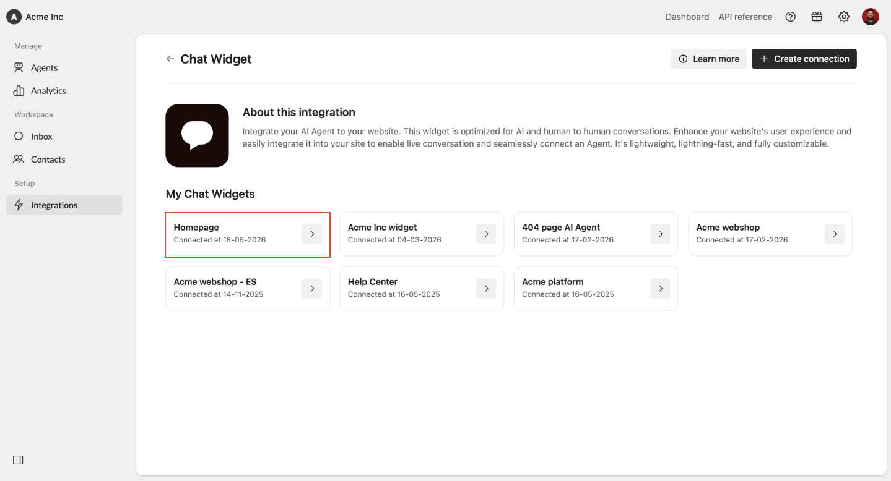Open the settings gear icon
891x481 pixels.
coord(843,17)
